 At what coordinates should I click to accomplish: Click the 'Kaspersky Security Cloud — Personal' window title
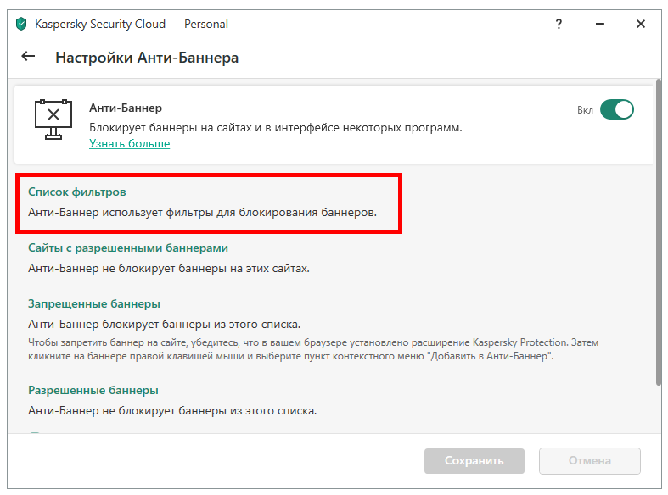tap(132, 25)
